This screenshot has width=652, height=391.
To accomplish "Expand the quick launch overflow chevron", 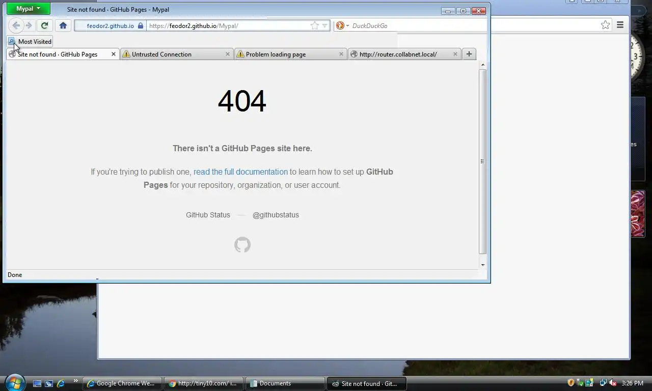I will 76,381.
